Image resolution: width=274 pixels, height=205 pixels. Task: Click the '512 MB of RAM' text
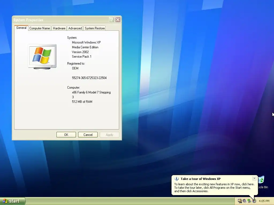tap(82, 102)
